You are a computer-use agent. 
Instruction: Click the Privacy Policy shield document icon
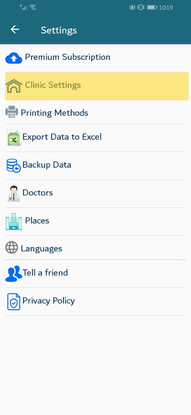click(14, 302)
